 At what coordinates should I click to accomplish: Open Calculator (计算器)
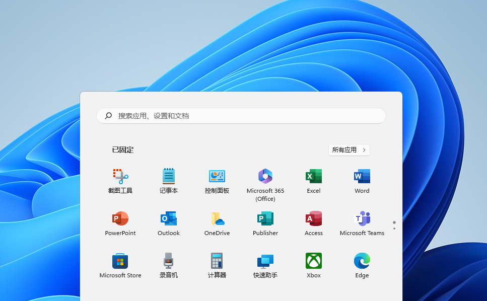(x=217, y=266)
